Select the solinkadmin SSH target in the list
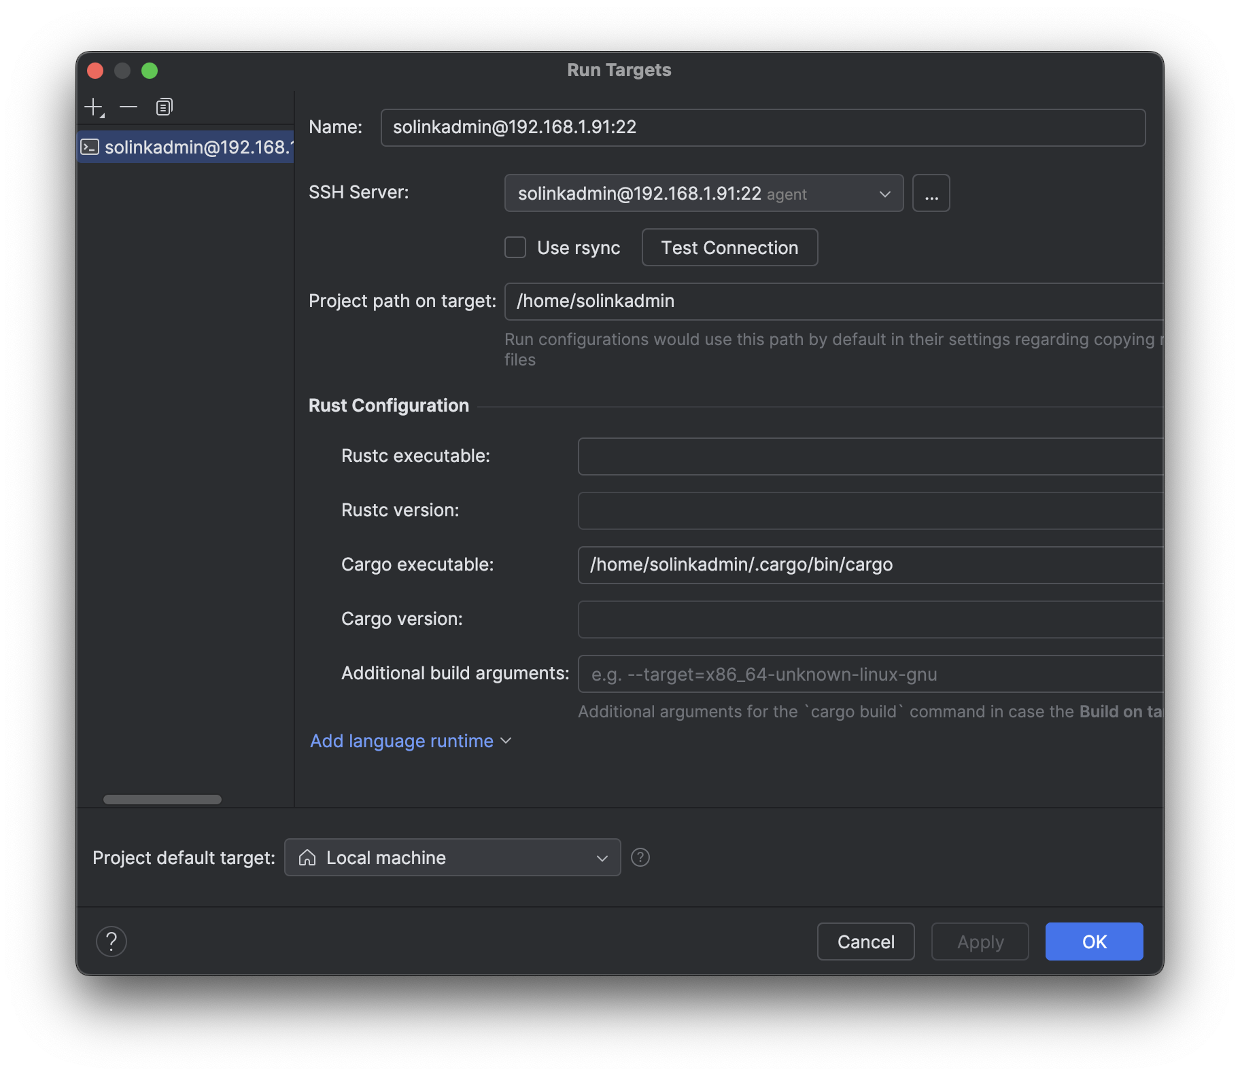The image size is (1240, 1076). [186, 147]
